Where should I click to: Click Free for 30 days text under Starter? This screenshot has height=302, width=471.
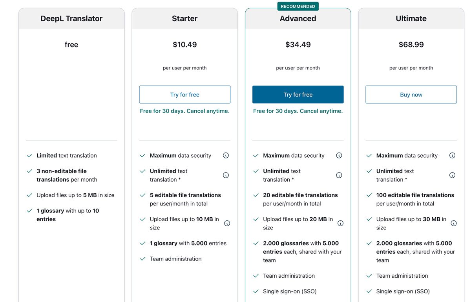pyautogui.click(x=185, y=111)
